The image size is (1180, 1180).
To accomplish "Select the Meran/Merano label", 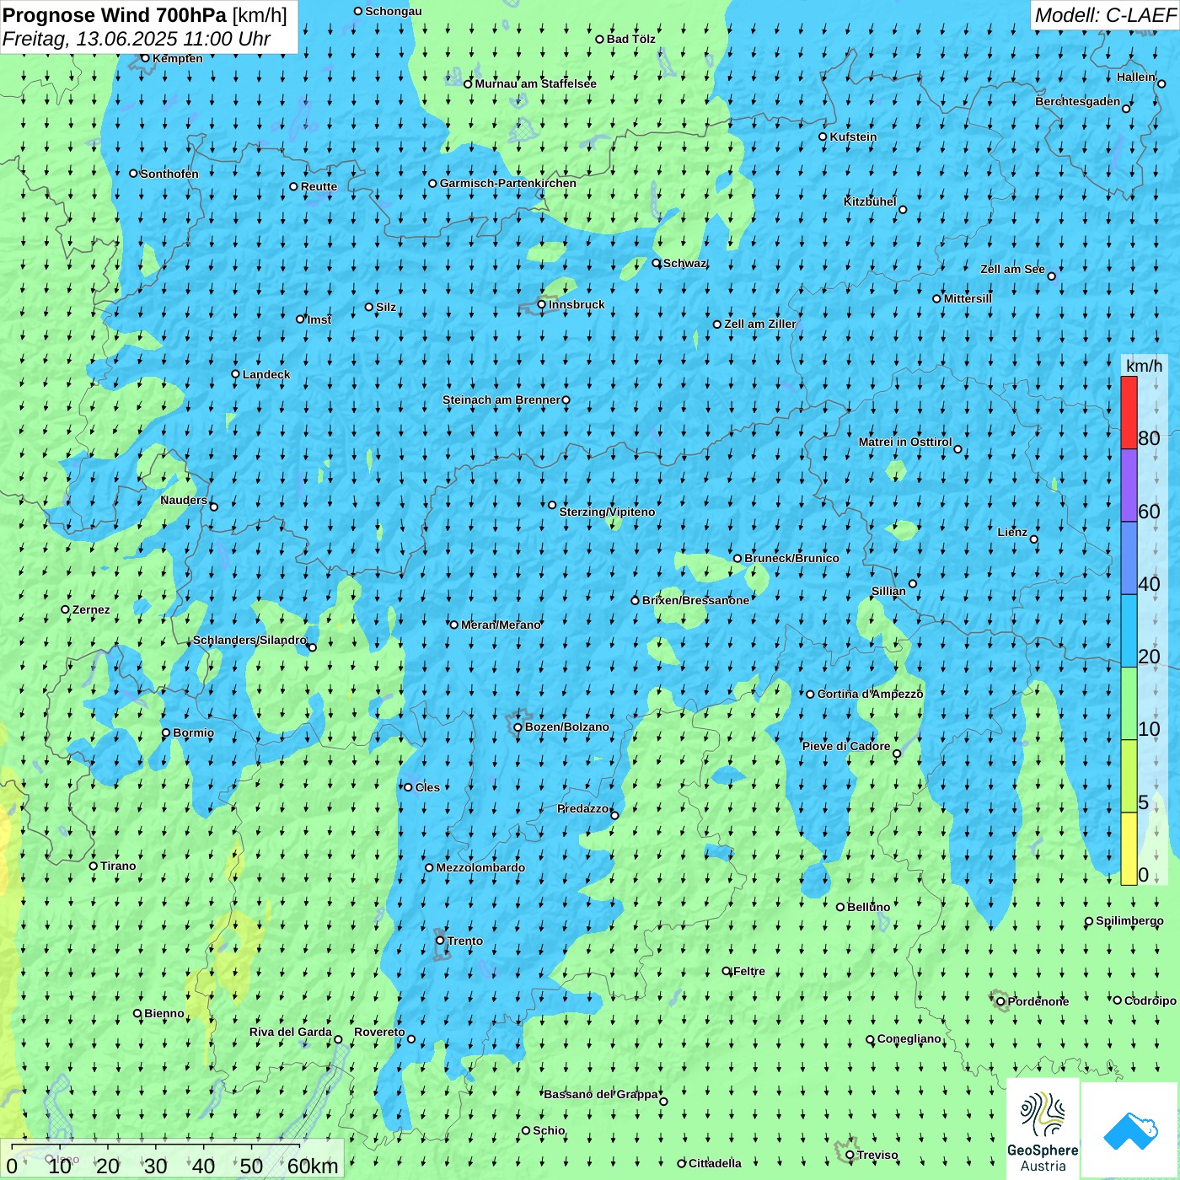I will click(x=501, y=625).
